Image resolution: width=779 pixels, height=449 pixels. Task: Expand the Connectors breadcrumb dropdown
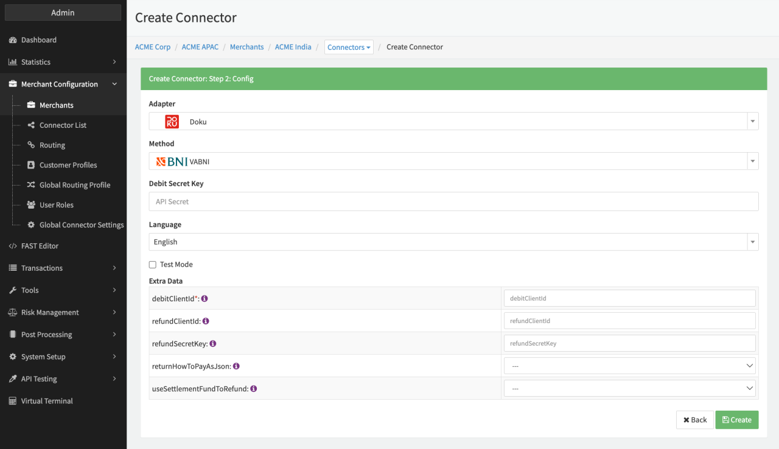(x=349, y=47)
